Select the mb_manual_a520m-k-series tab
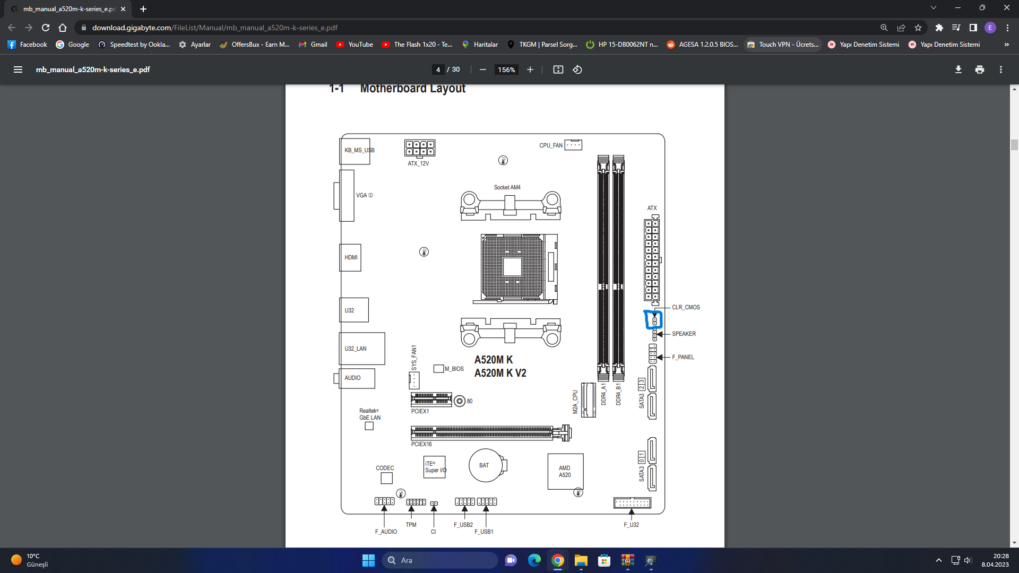The width and height of the screenshot is (1019, 573). click(x=66, y=9)
